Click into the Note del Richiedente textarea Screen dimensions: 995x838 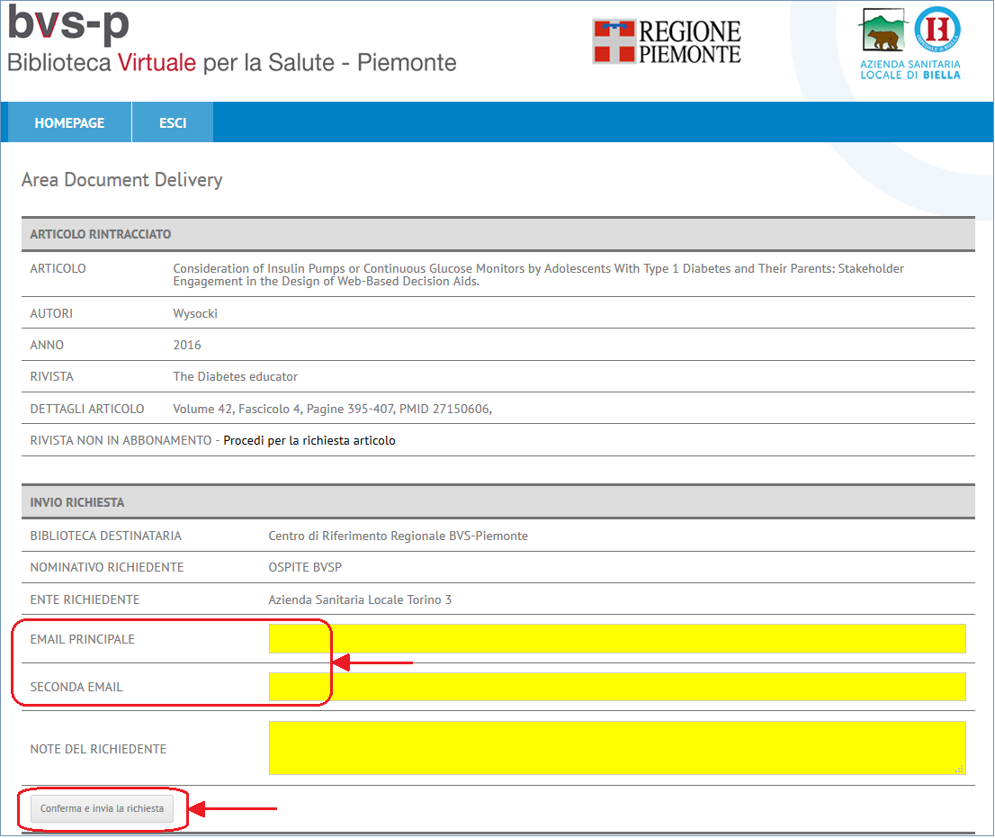[617, 748]
